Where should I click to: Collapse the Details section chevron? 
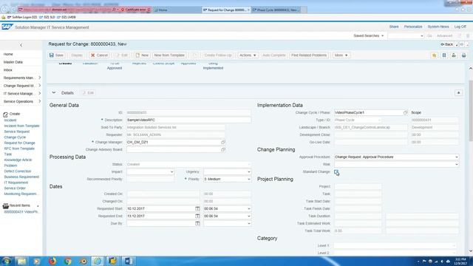54,93
